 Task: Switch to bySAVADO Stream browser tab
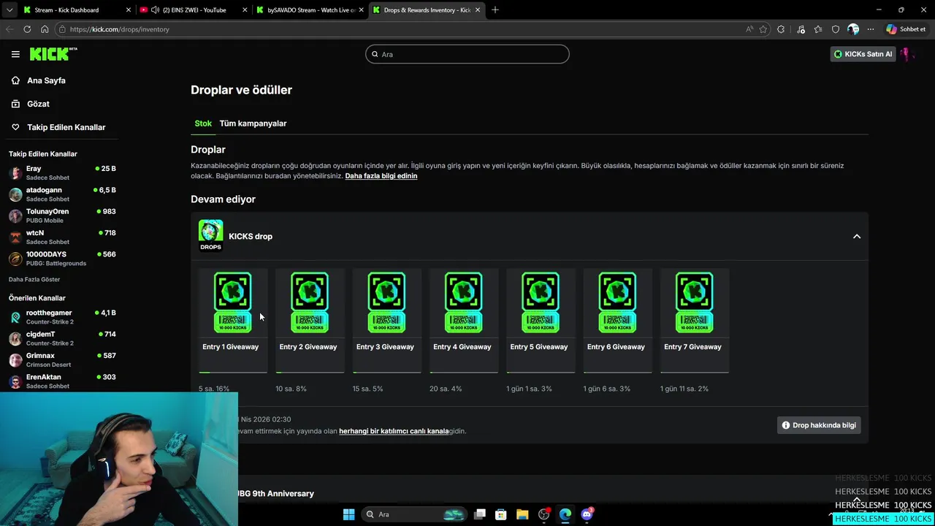click(x=311, y=10)
